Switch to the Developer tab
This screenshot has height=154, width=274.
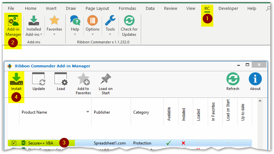(228, 9)
